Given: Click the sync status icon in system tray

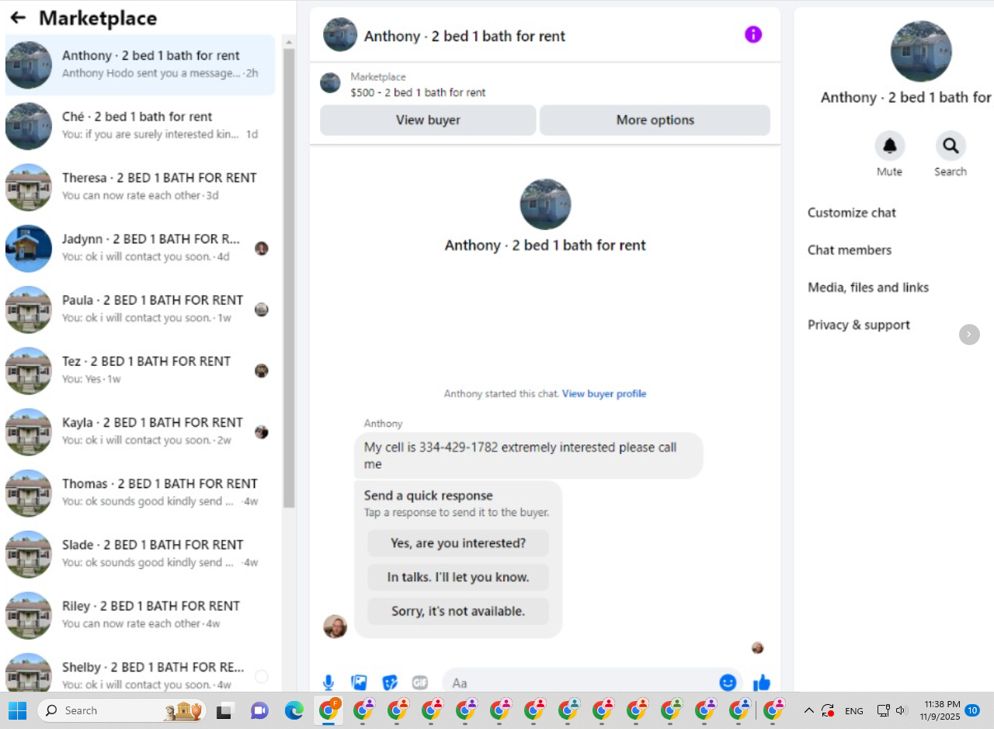Looking at the screenshot, I should pos(828,710).
